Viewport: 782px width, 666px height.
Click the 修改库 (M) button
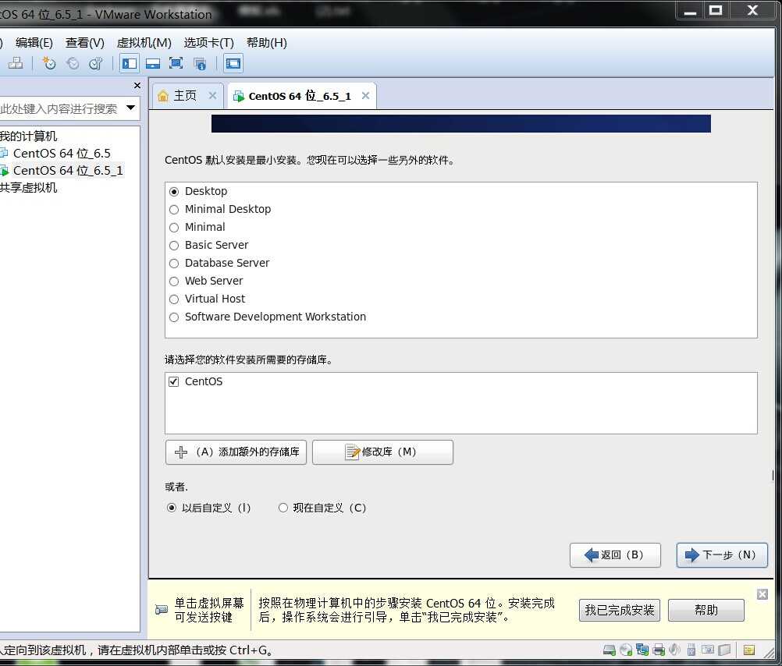[x=382, y=452]
